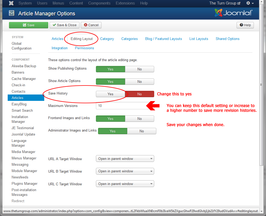Open the settings gear dropdown
Image resolution: width=266 pixels, height=216 pixels.
[x=250, y=3]
